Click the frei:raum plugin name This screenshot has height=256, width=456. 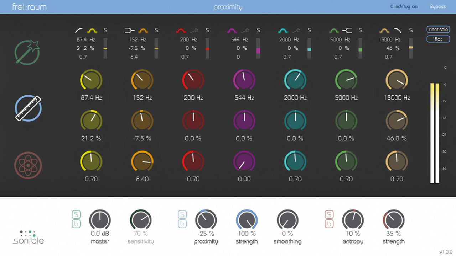point(29,6)
